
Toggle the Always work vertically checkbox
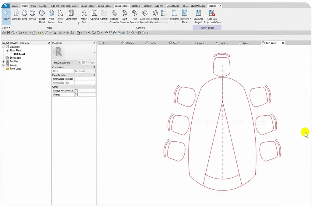tap(76, 91)
